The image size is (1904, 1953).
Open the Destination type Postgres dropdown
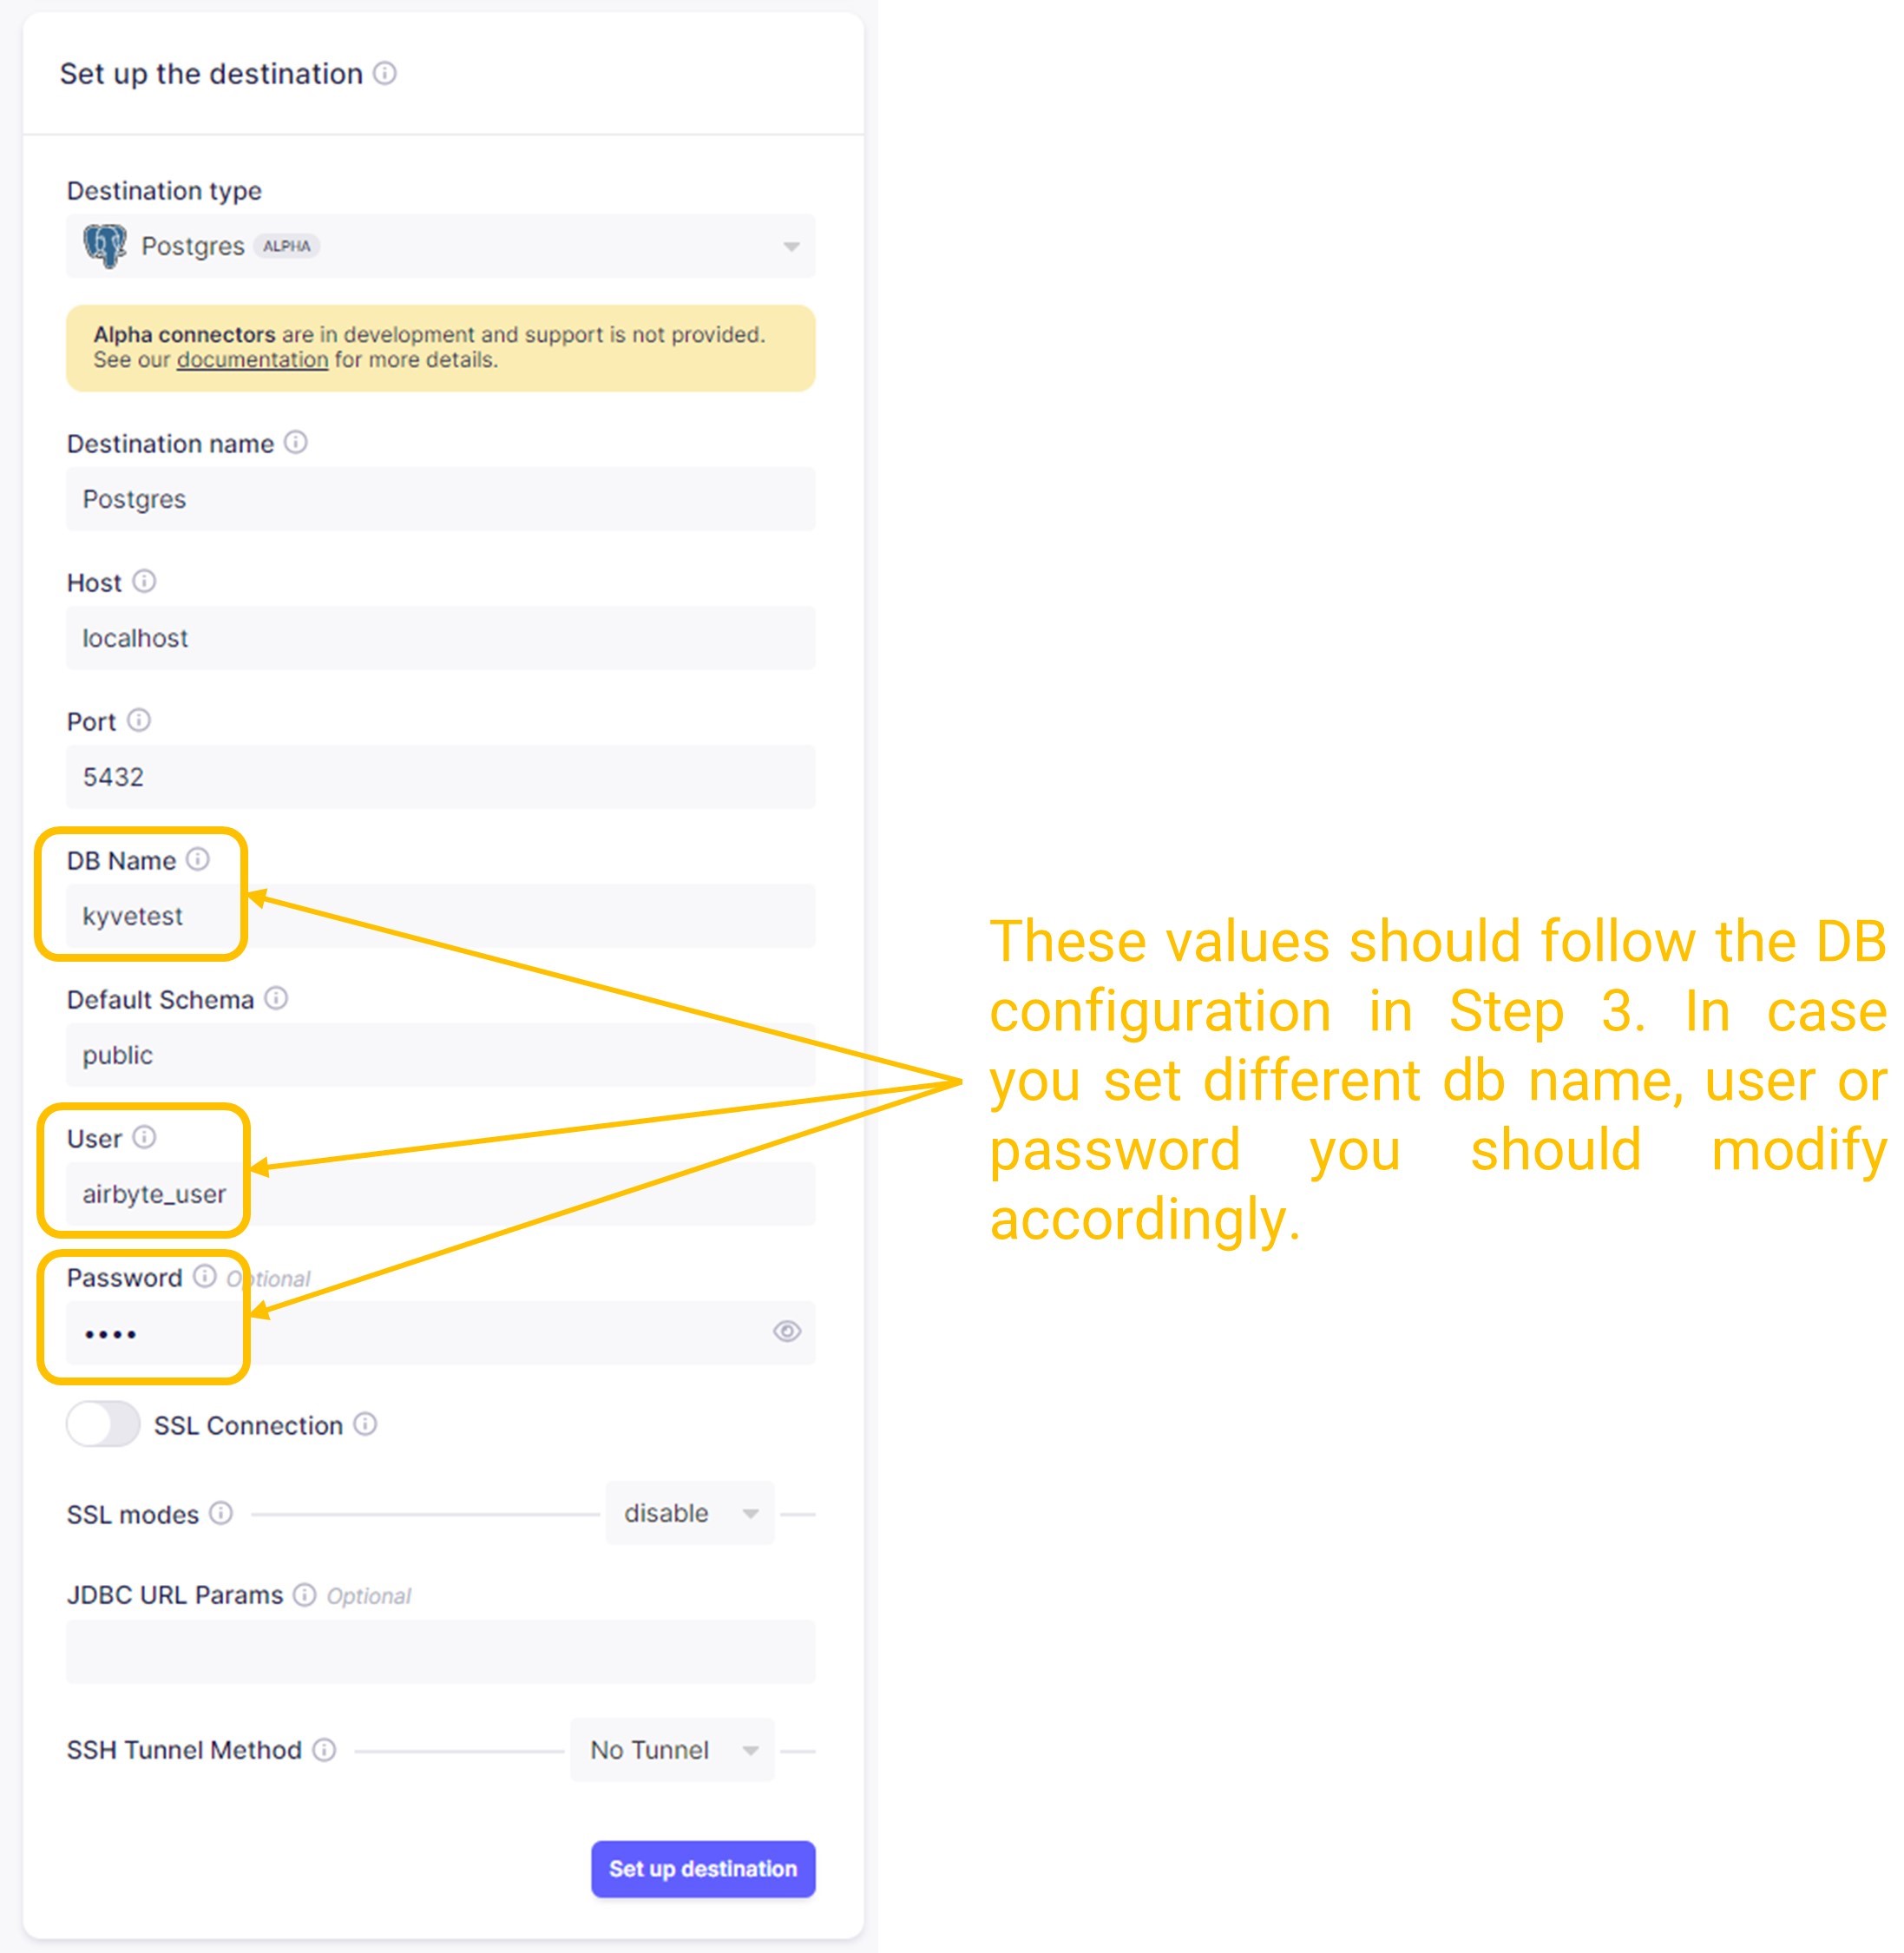tap(440, 246)
